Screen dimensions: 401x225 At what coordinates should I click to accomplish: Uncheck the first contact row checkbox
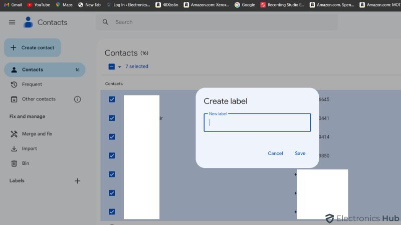(x=112, y=99)
